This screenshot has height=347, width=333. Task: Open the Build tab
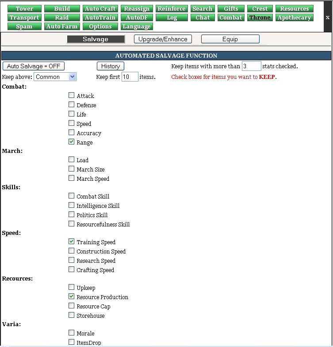[x=62, y=8]
